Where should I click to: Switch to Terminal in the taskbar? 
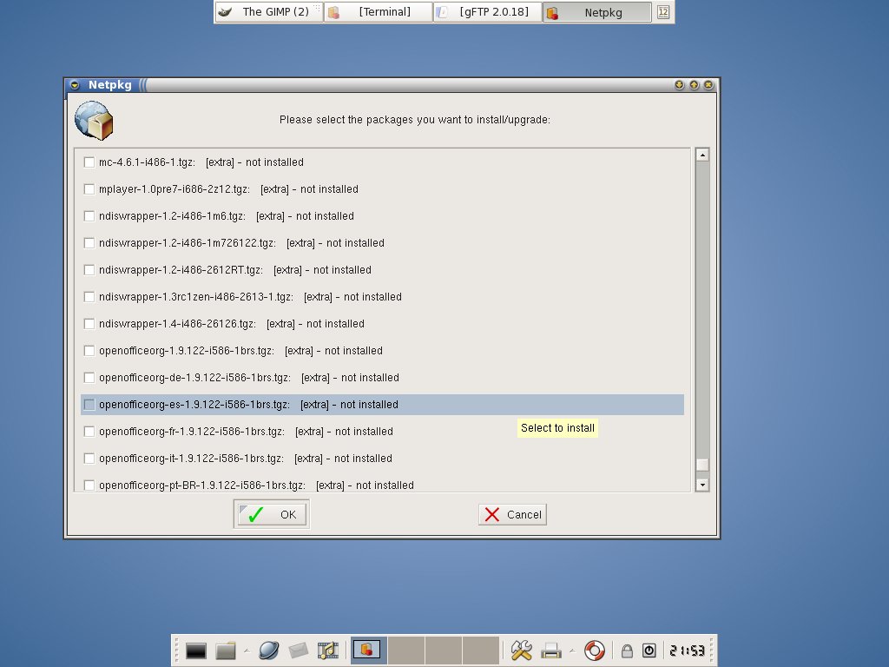tap(379, 12)
